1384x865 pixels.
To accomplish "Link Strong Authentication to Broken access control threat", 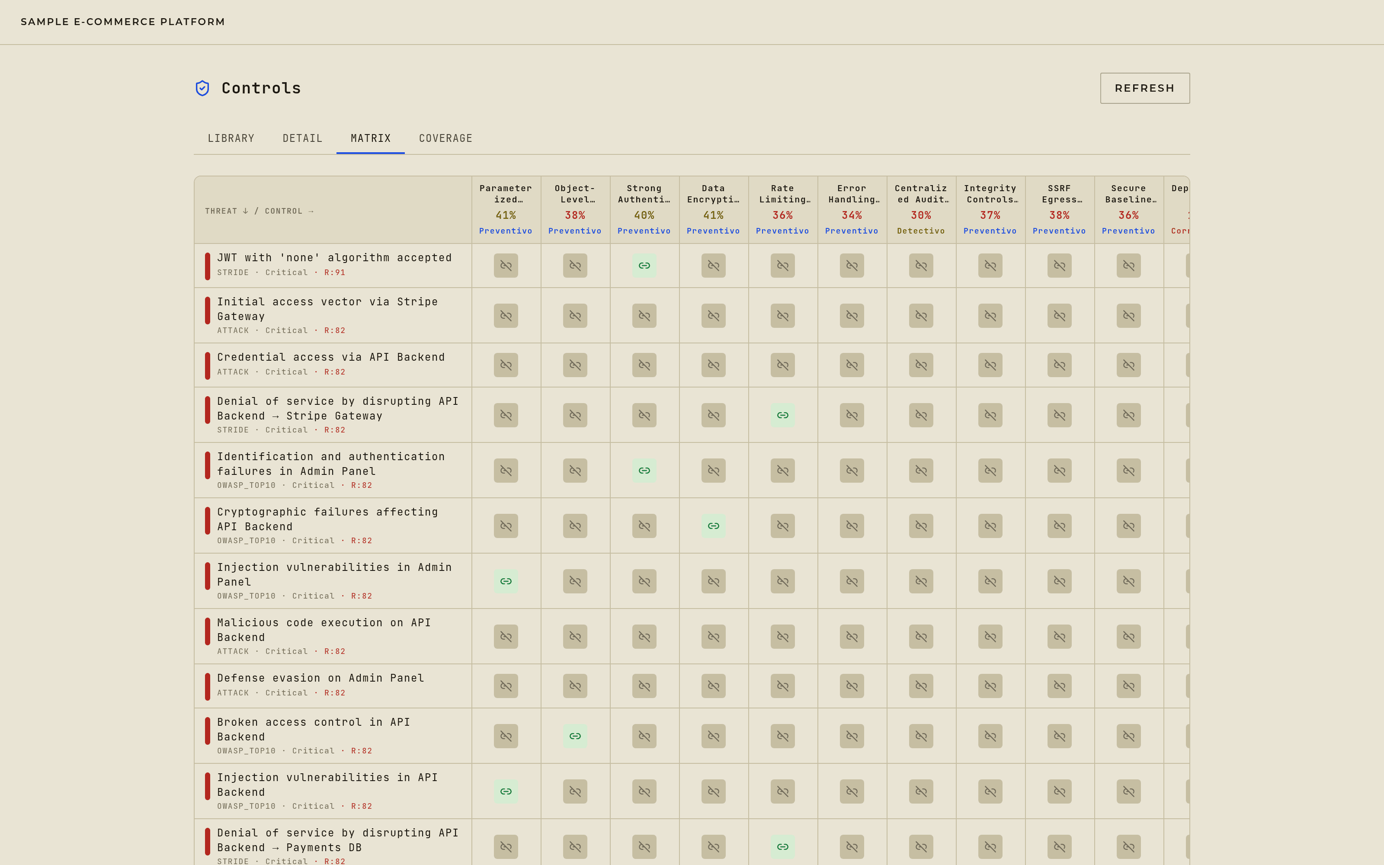I will 644,736.
